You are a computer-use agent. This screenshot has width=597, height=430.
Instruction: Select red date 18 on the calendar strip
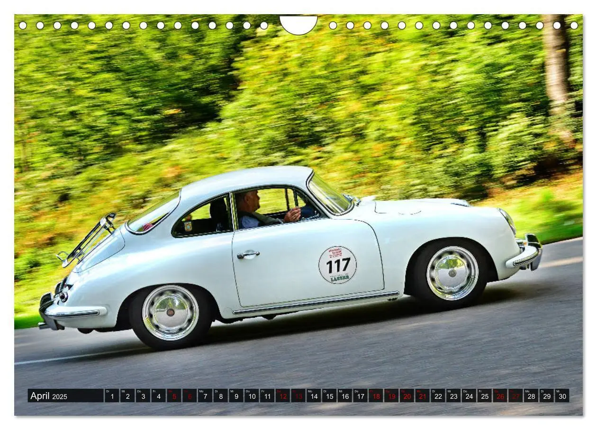tap(376, 396)
